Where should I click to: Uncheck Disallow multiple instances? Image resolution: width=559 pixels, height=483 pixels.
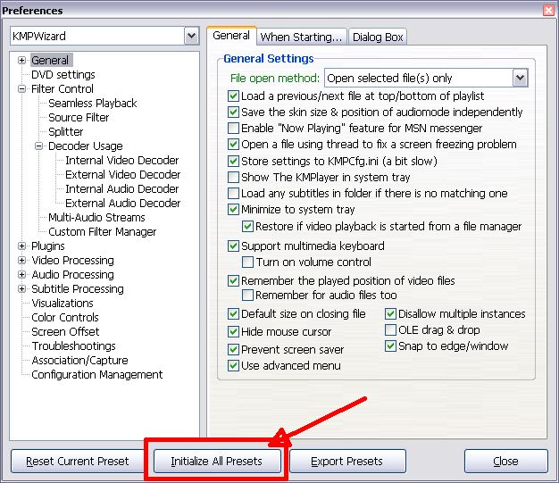pos(390,314)
